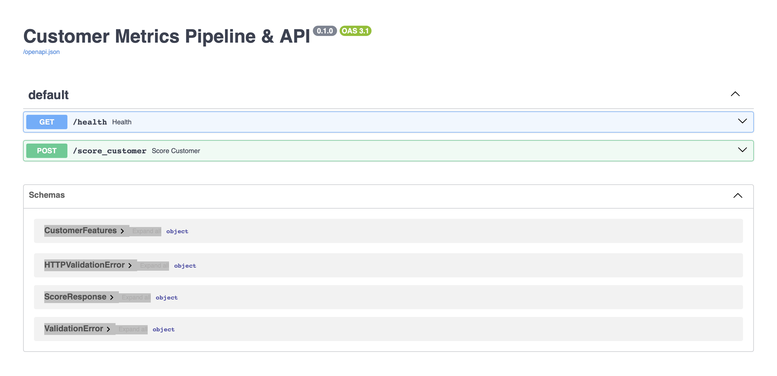Click Expand all for CustomerFeatures
The width and height of the screenshot is (777, 376).
(x=146, y=231)
